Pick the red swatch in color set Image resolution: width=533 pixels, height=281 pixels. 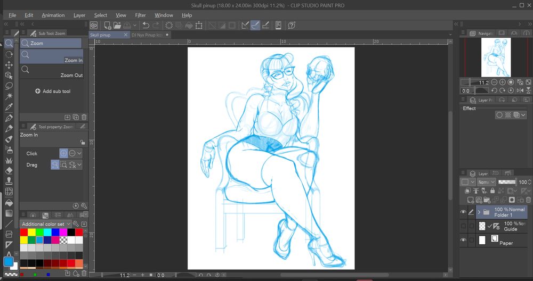(23, 233)
